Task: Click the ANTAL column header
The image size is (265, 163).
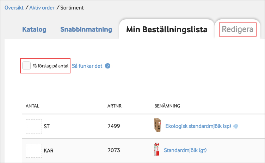Action: [x=32, y=106]
